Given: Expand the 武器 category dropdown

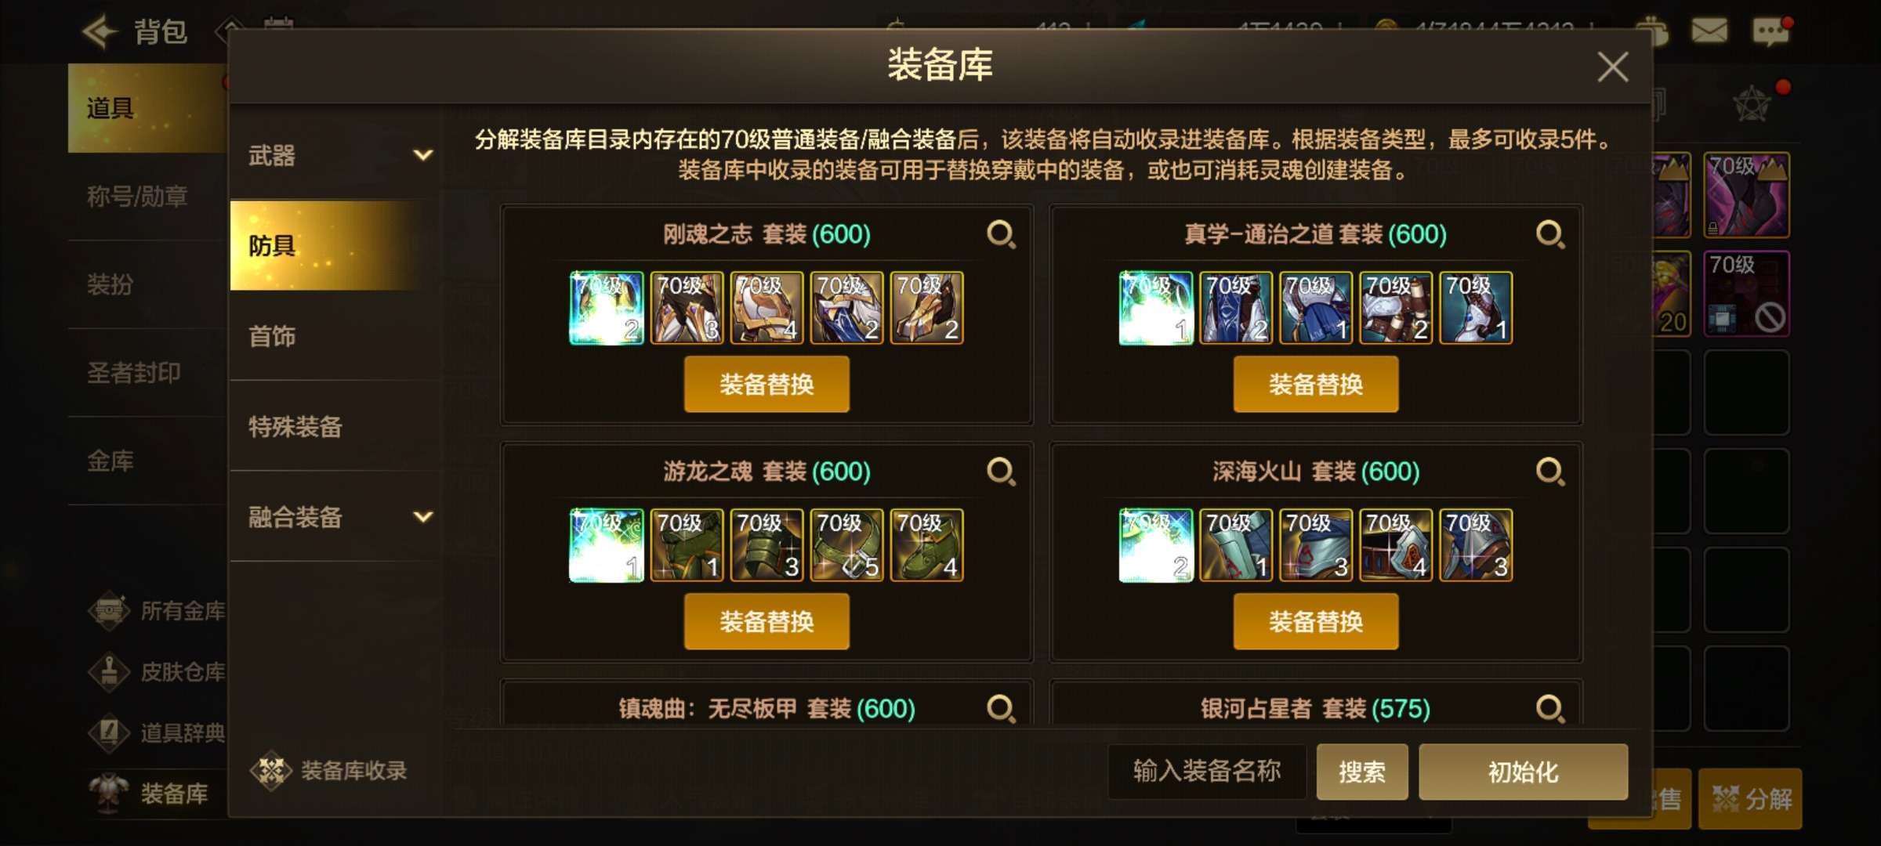Looking at the screenshot, I should (422, 155).
